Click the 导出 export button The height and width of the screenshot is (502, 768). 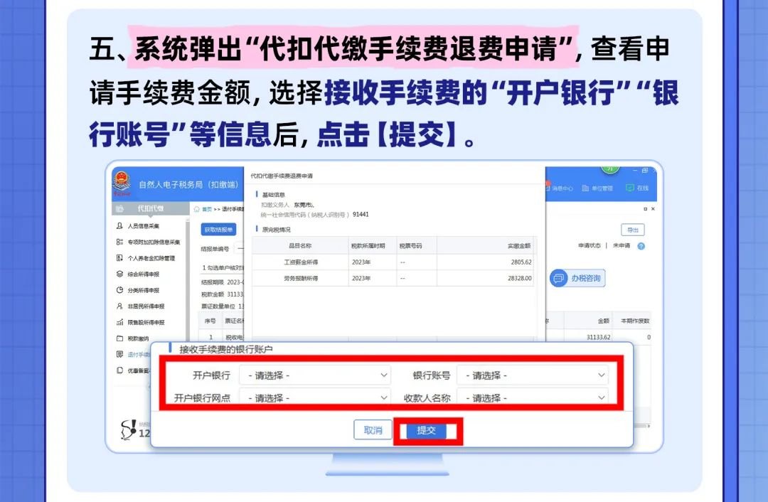click(631, 230)
